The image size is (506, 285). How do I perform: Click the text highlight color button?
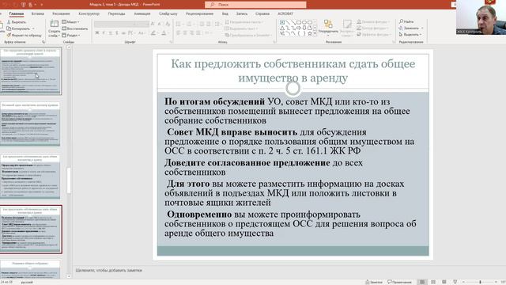tap(153, 33)
